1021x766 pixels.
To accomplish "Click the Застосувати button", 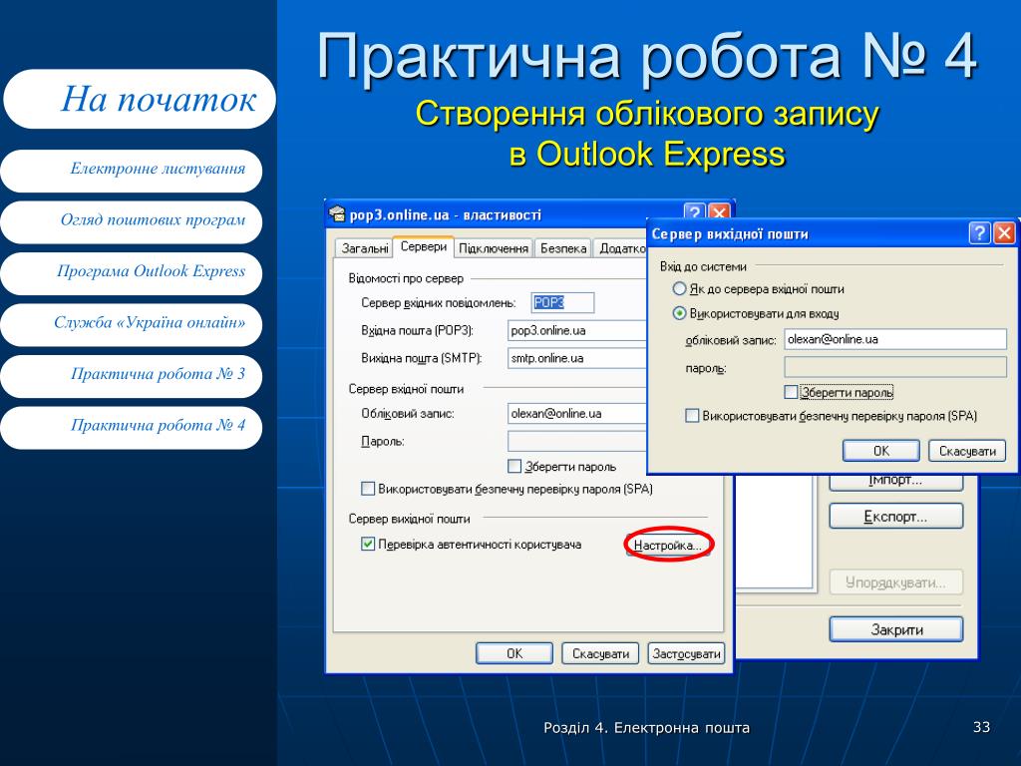I will point(686,653).
